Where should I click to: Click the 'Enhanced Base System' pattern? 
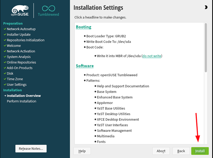115,97
